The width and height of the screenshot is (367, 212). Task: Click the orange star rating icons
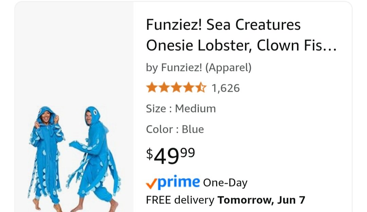click(176, 88)
